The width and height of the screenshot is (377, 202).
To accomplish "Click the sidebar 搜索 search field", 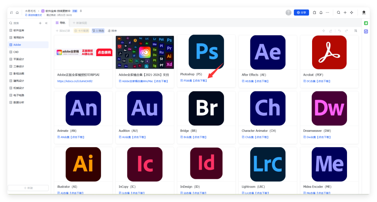I will point(23,23).
